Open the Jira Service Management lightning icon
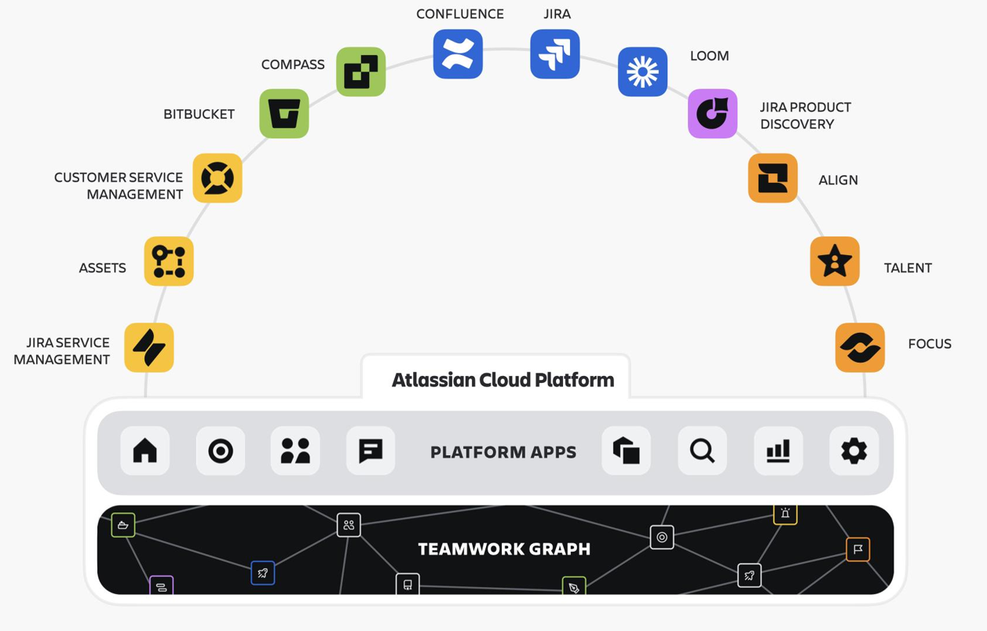The image size is (987, 631). [149, 348]
